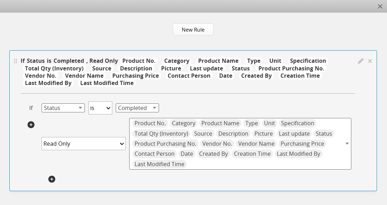Open the Status field dropdown
Viewport: 387px width, 205px height.
pyautogui.click(x=63, y=108)
